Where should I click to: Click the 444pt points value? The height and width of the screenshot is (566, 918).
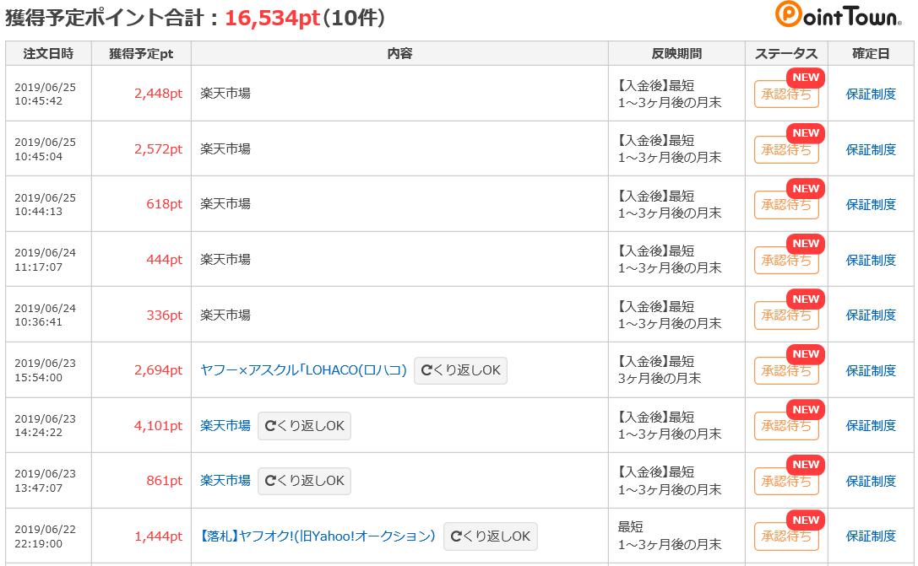click(x=165, y=260)
